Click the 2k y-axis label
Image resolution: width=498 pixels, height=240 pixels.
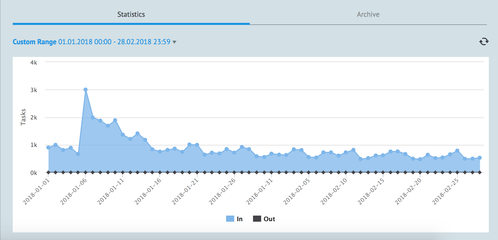34,117
